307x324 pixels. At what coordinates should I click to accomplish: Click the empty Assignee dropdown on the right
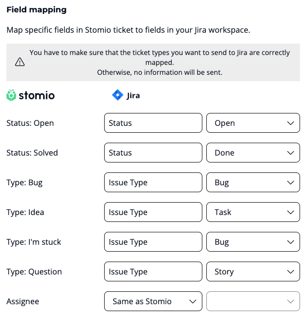(x=253, y=301)
